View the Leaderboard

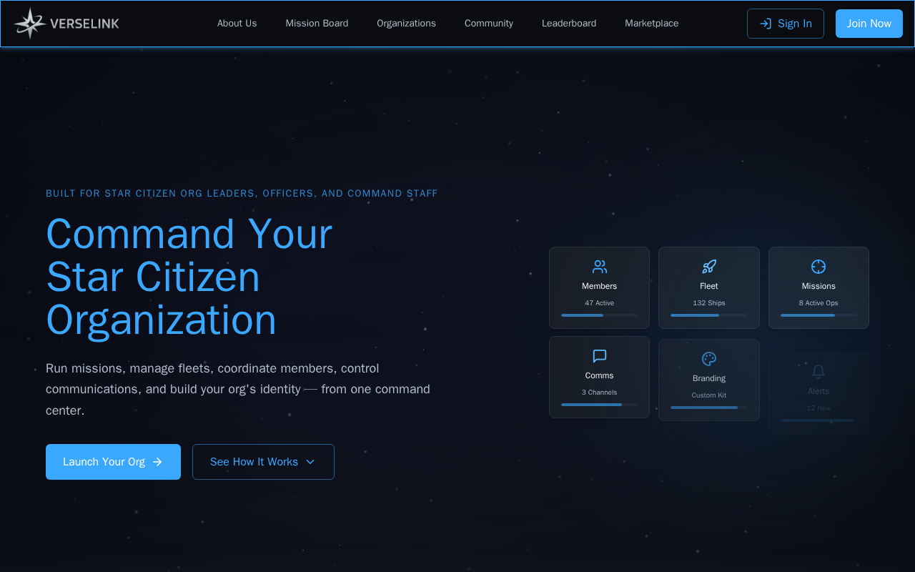[x=569, y=24]
